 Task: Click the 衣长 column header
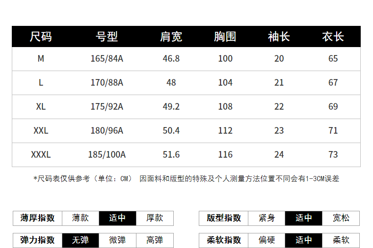click(333, 37)
